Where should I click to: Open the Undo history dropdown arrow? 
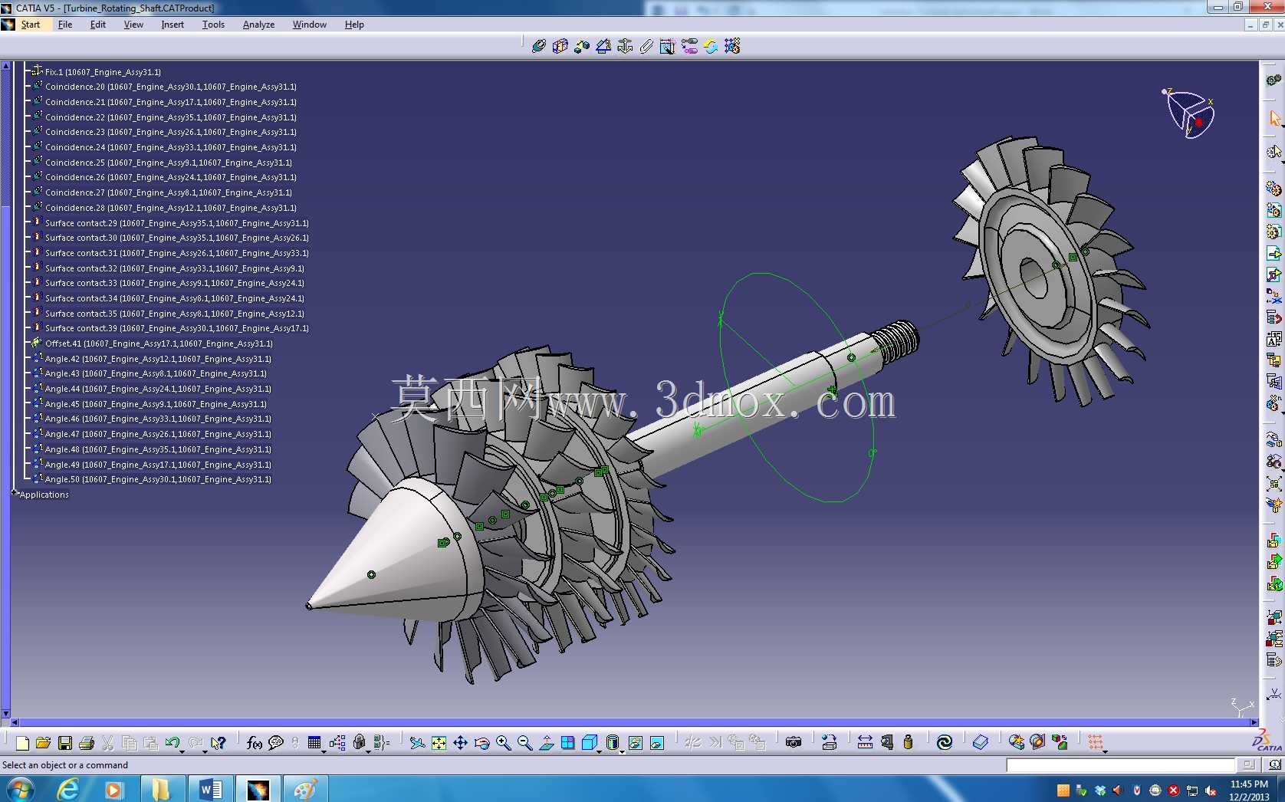(182, 751)
